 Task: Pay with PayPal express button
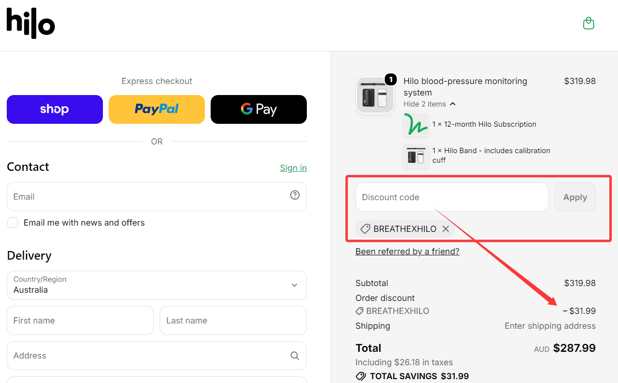point(157,109)
